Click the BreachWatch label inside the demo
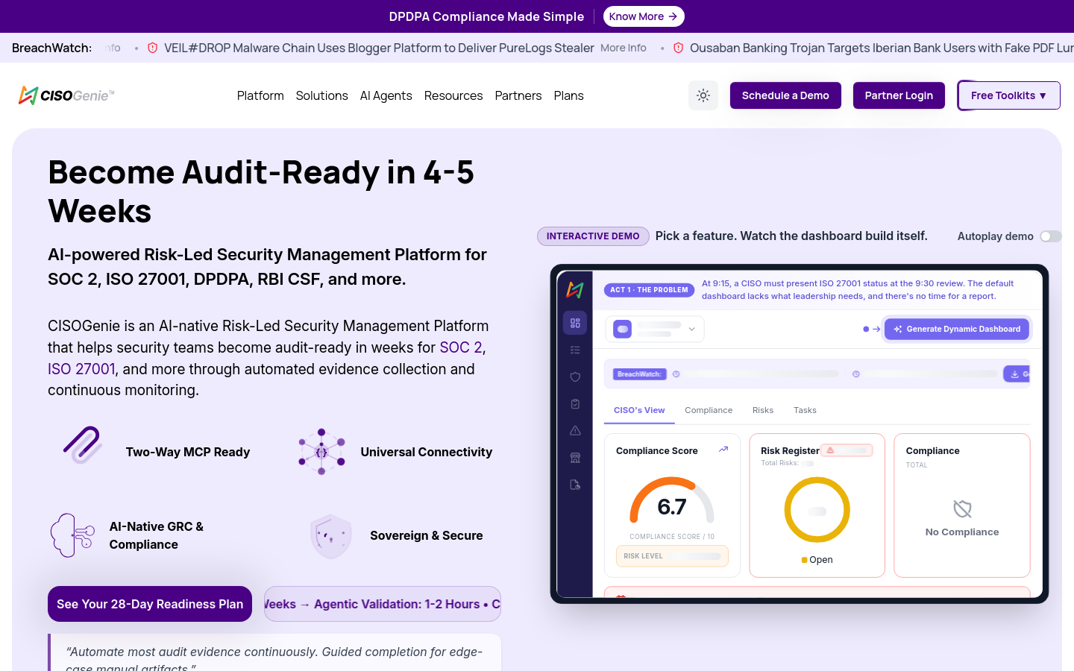The height and width of the screenshot is (671, 1074). pyautogui.click(x=639, y=374)
